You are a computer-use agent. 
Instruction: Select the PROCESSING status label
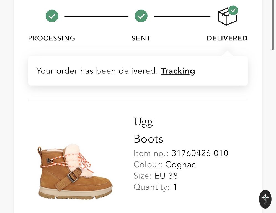52,38
